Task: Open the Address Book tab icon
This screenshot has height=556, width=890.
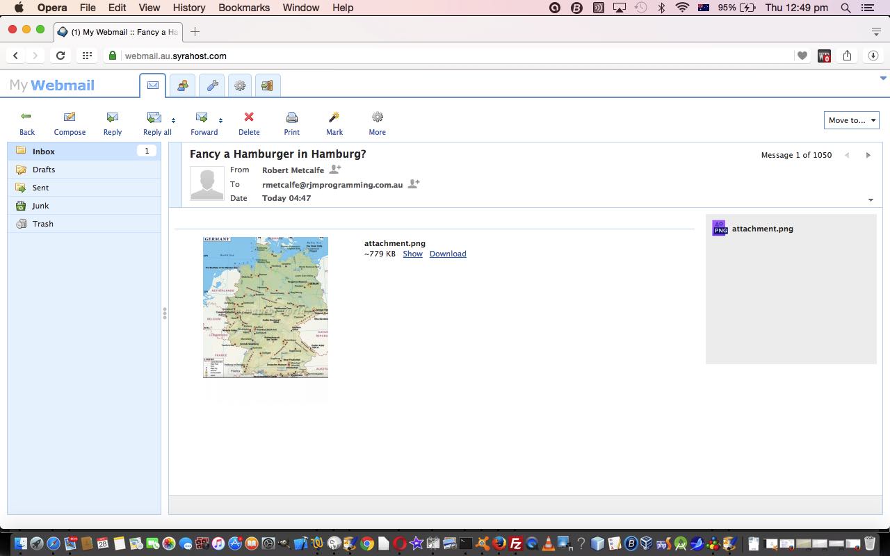Action: (x=182, y=85)
